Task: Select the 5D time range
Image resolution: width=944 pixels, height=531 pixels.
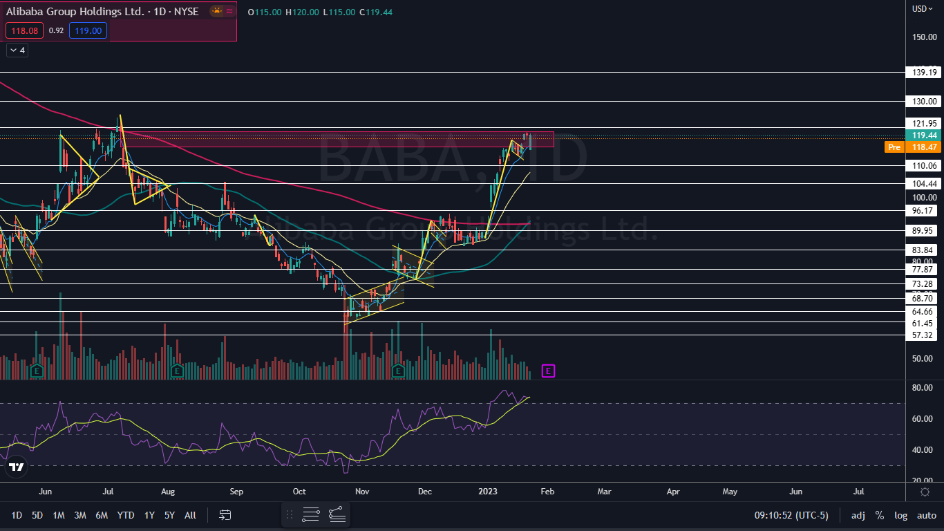Action: [37, 515]
